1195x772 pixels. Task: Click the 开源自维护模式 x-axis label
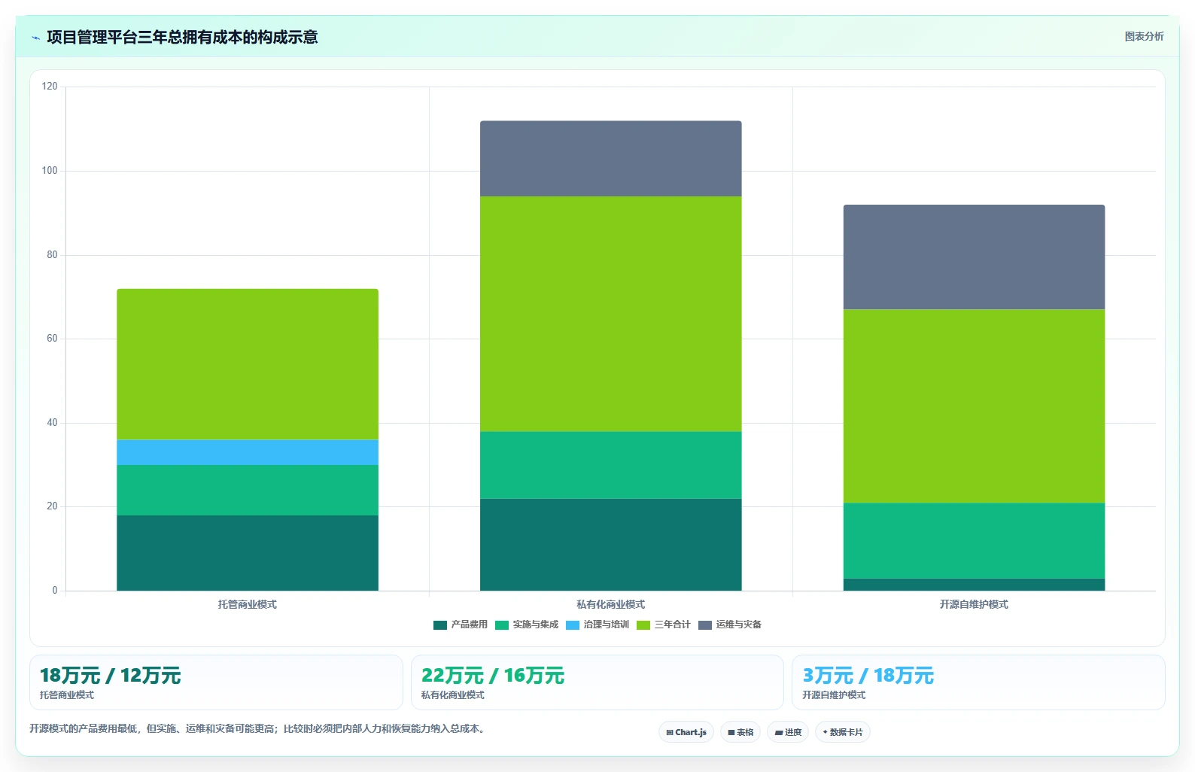click(x=974, y=604)
